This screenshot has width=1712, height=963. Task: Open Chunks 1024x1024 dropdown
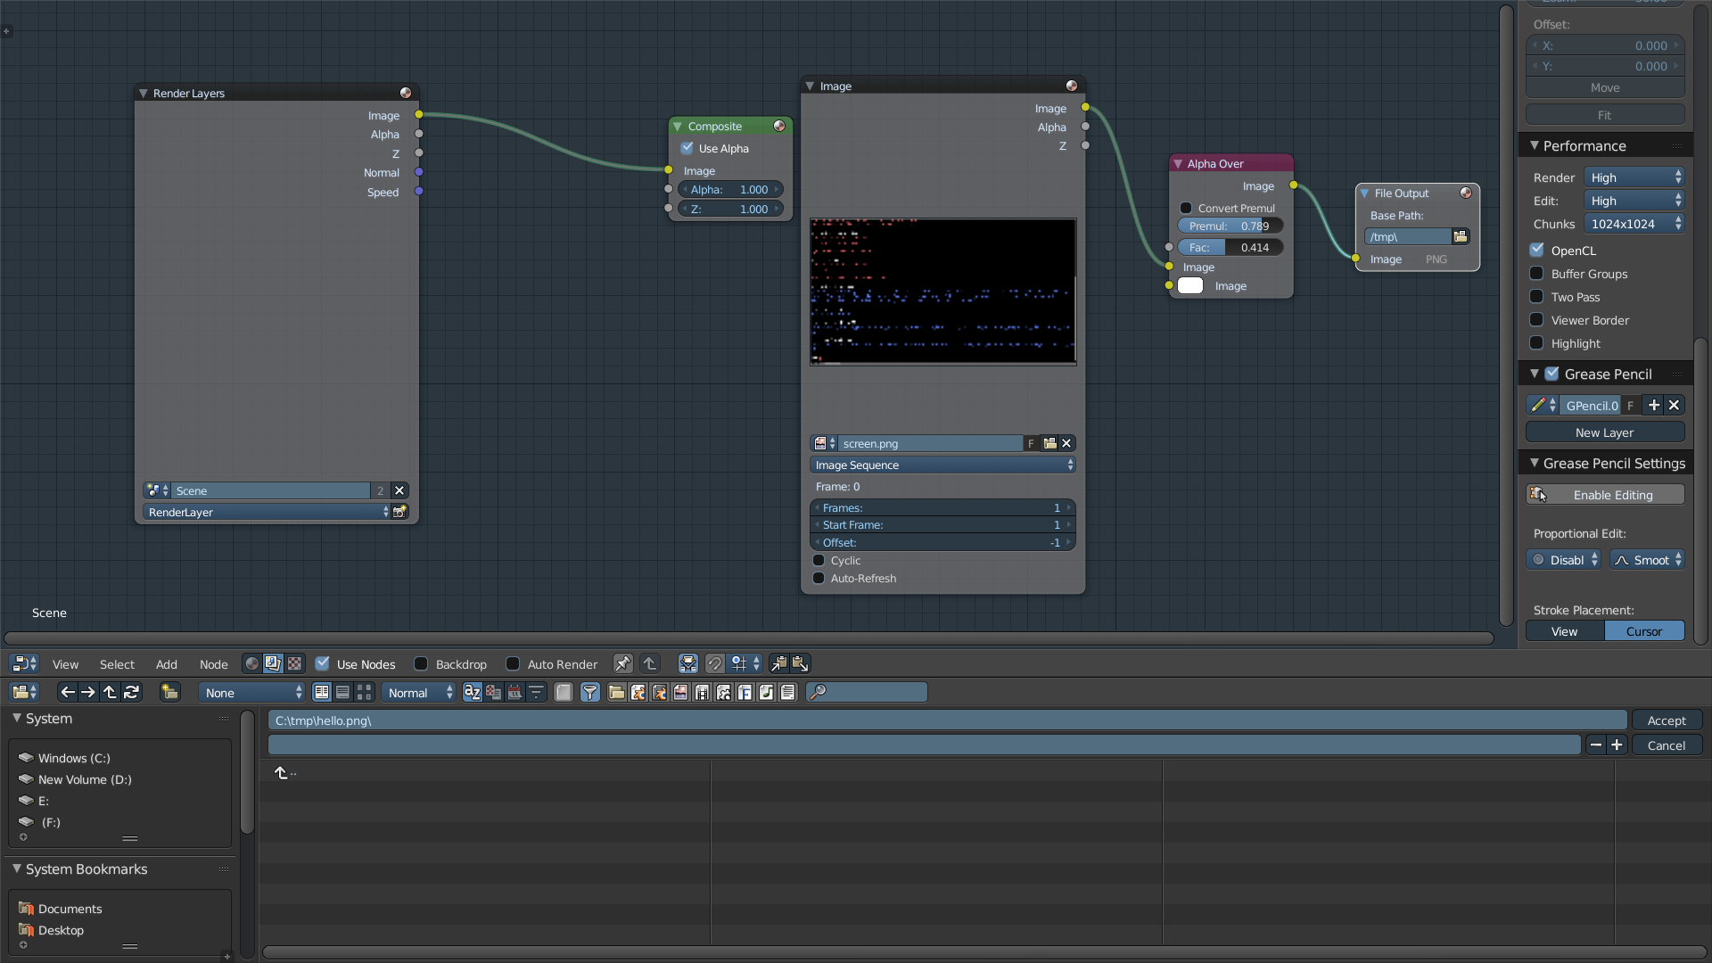[x=1634, y=224]
